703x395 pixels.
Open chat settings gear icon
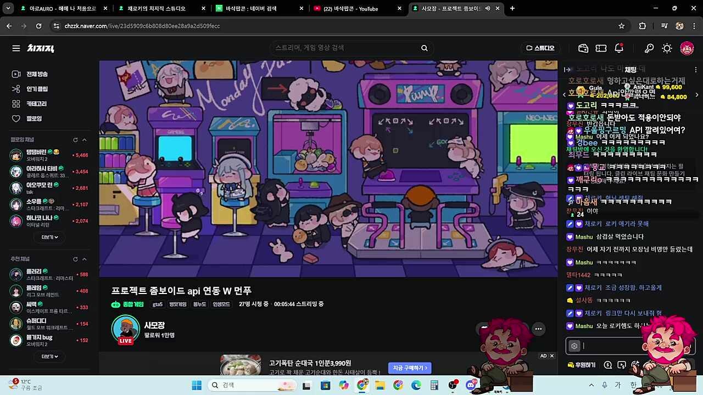[574, 346]
